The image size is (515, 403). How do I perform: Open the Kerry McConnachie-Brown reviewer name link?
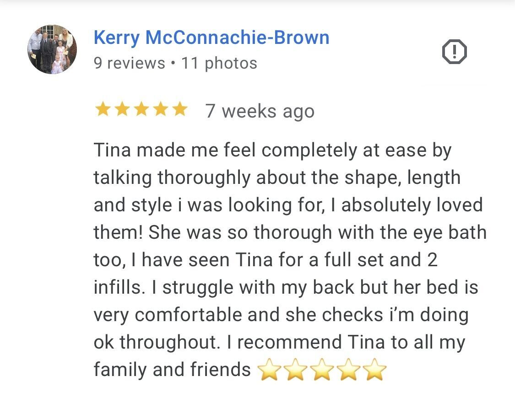pos(211,38)
